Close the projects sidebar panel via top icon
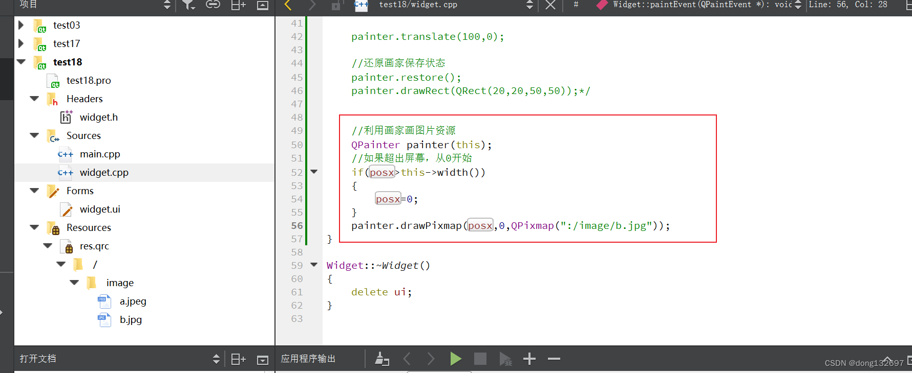Viewport: 912px width, 373px height. (x=263, y=5)
